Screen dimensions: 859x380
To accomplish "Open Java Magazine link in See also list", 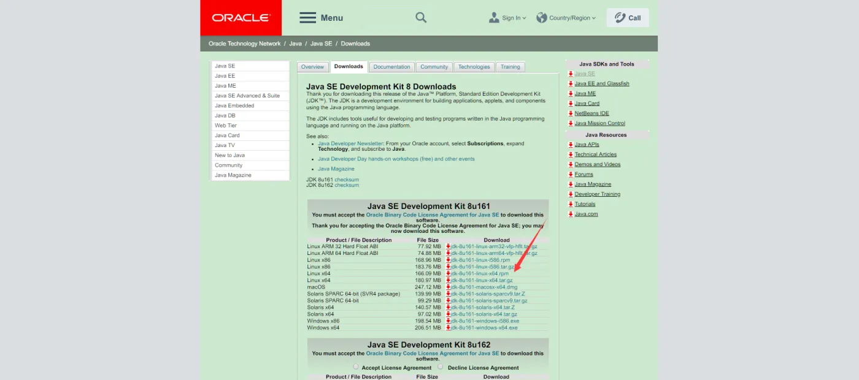I will [336, 169].
